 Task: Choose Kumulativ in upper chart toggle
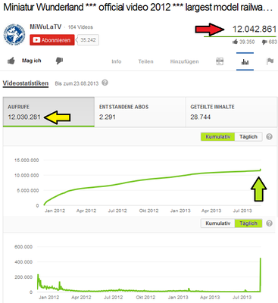click(x=218, y=136)
